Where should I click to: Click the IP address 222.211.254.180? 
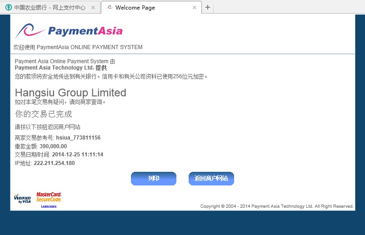click(x=54, y=163)
